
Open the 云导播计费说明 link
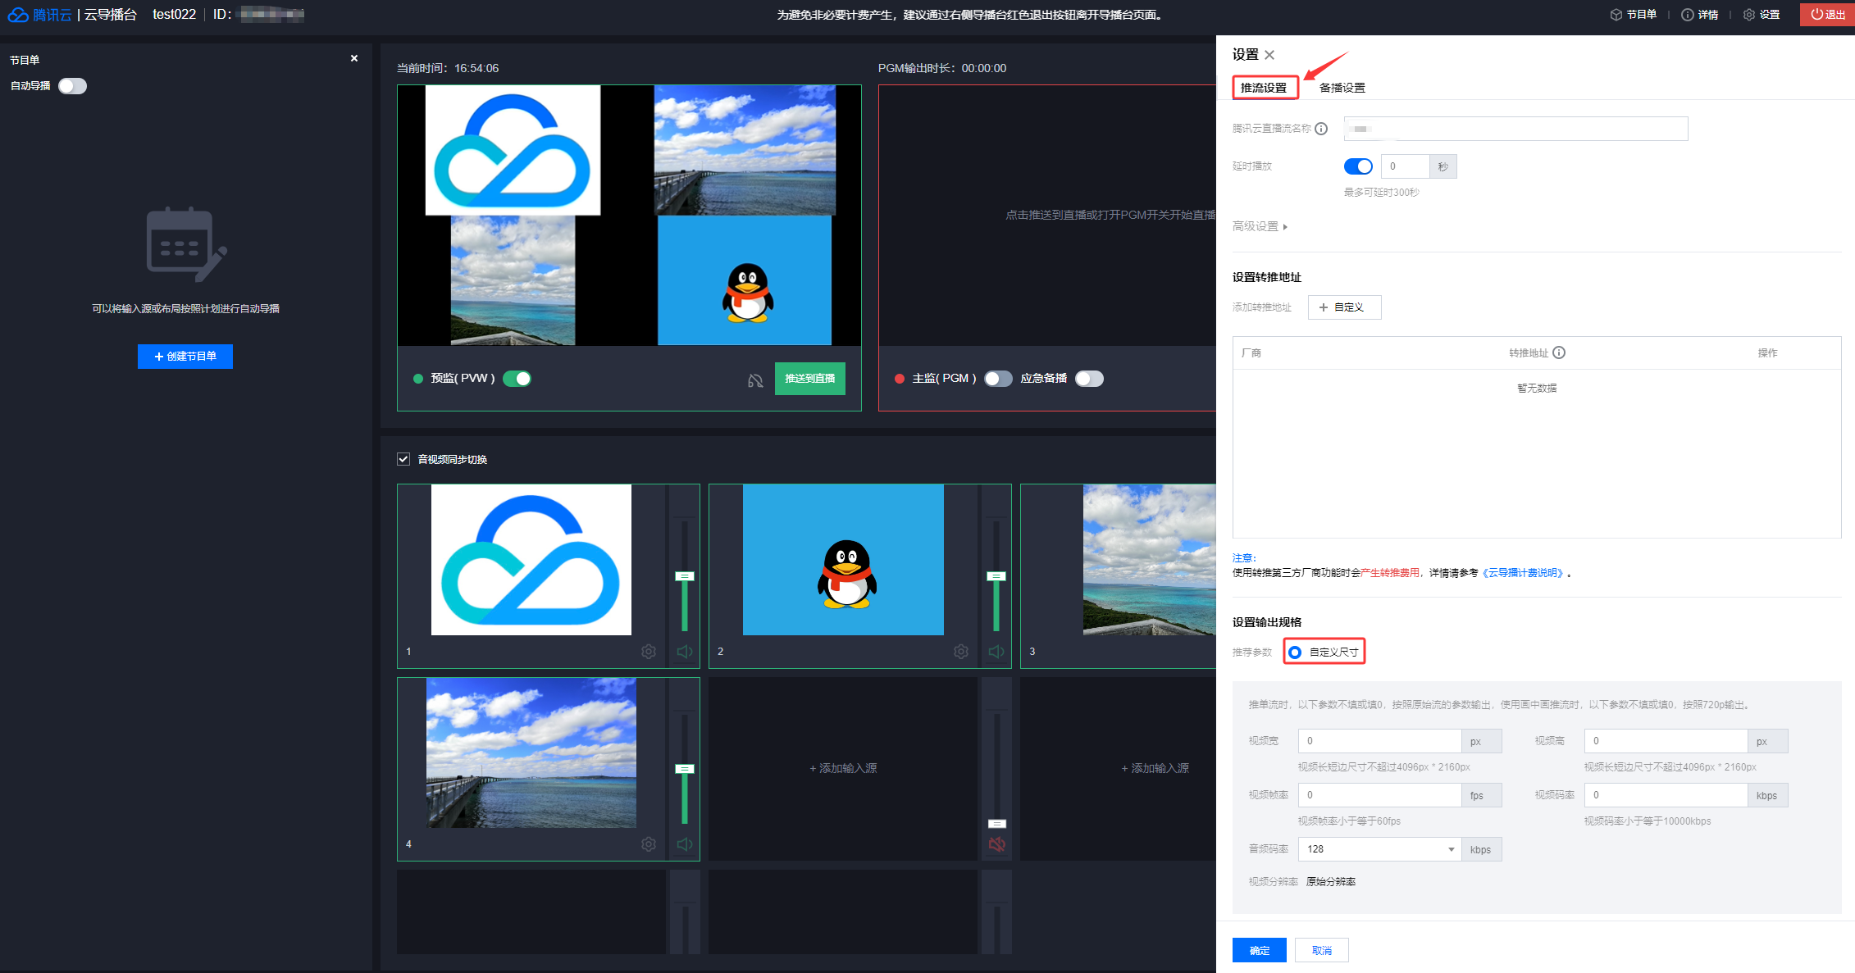[1525, 573]
